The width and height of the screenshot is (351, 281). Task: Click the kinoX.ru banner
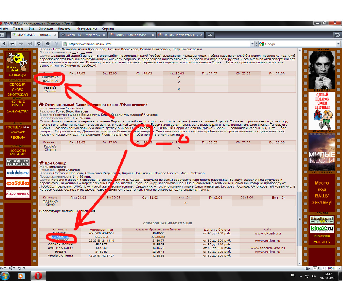322,229
